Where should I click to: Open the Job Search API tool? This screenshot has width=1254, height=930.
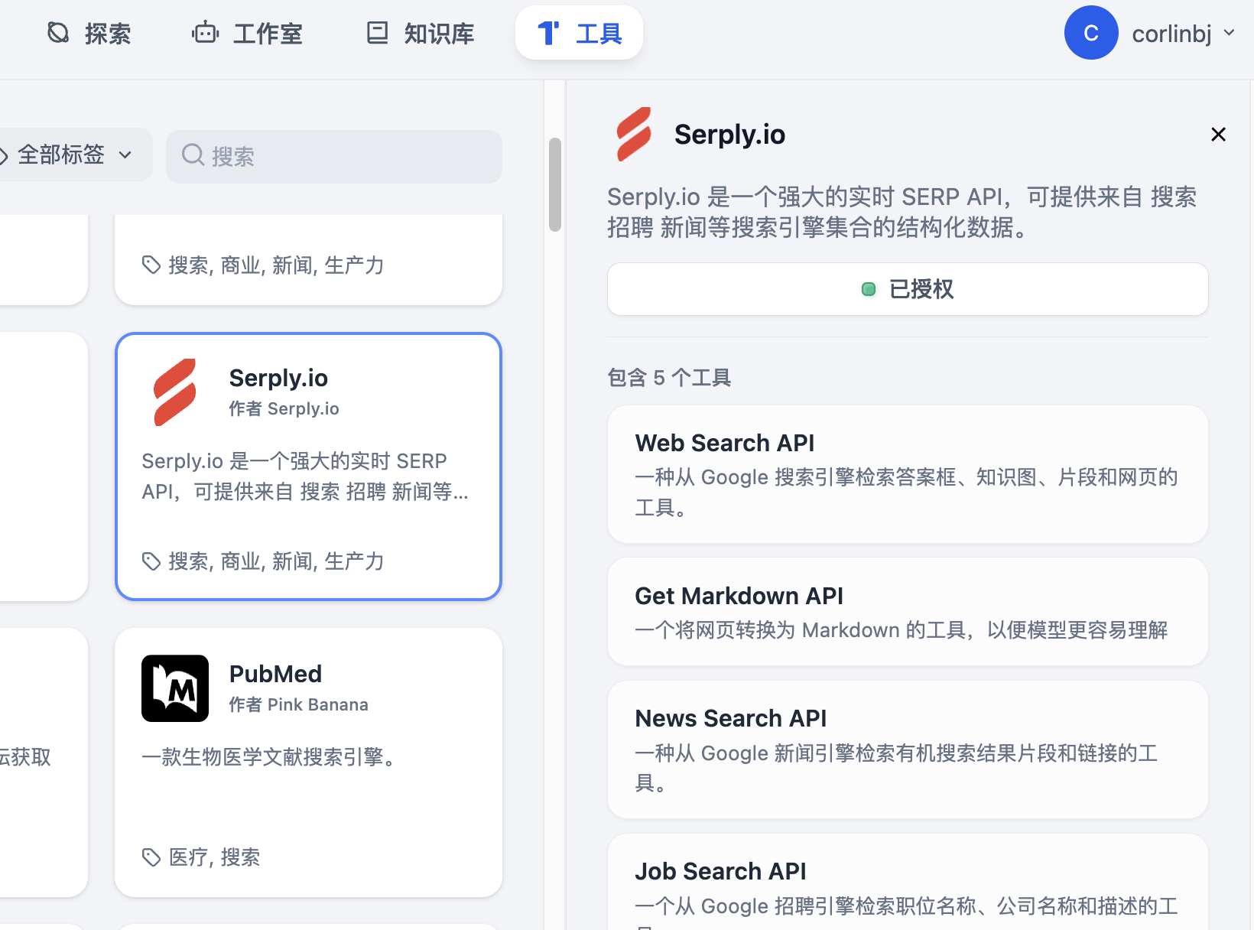coord(908,883)
